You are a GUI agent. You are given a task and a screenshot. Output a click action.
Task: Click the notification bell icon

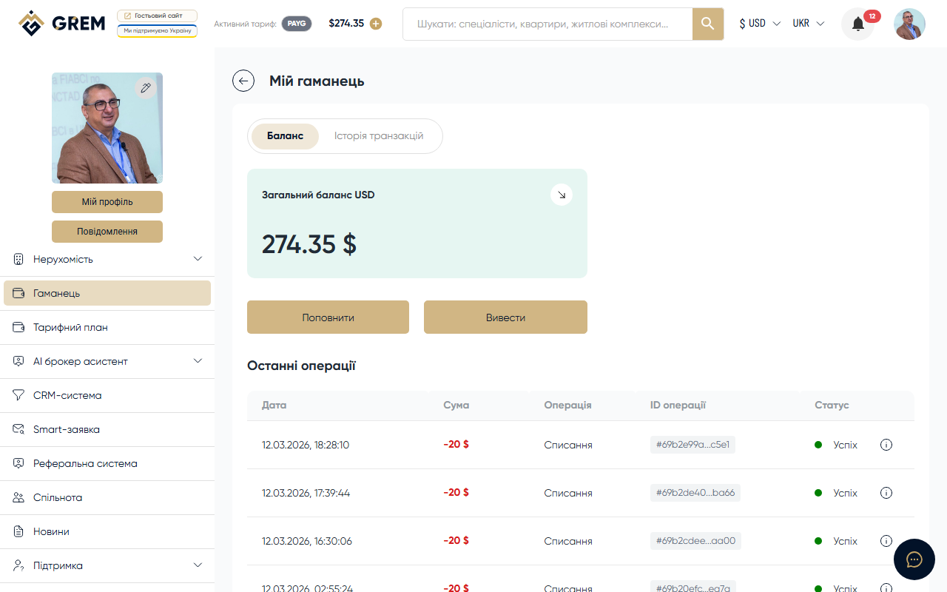coord(857,24)
